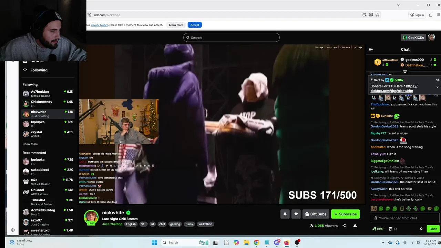The image size is (441, 248).
Task: Expand the pinned message chevron
Action: pos(438,87)
